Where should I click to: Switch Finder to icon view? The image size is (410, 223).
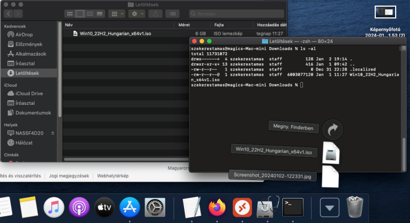70,14
